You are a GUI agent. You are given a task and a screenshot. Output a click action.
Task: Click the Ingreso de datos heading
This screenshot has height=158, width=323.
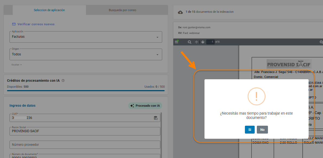pyautogui.click(x=23, y=106)
